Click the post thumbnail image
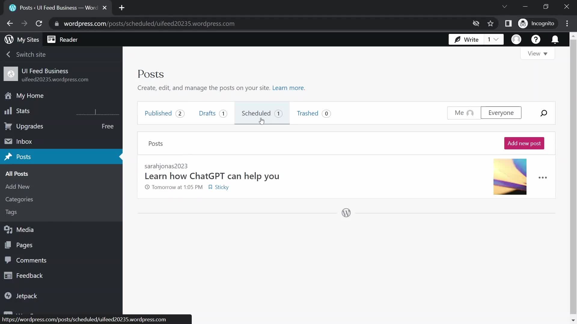The image size is (577, 324). click(510, 177)
